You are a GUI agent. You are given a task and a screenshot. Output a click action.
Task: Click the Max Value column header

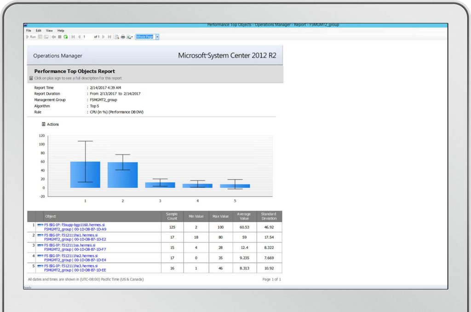[x=221, y=216]
